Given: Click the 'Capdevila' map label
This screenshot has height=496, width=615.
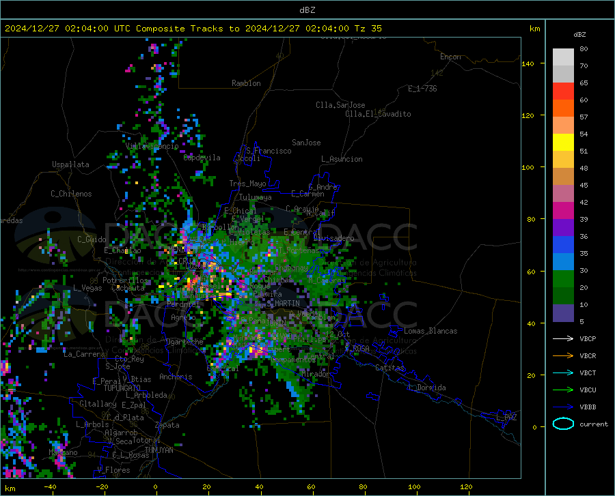Looking at the screenshot, I should coord(202,158).
